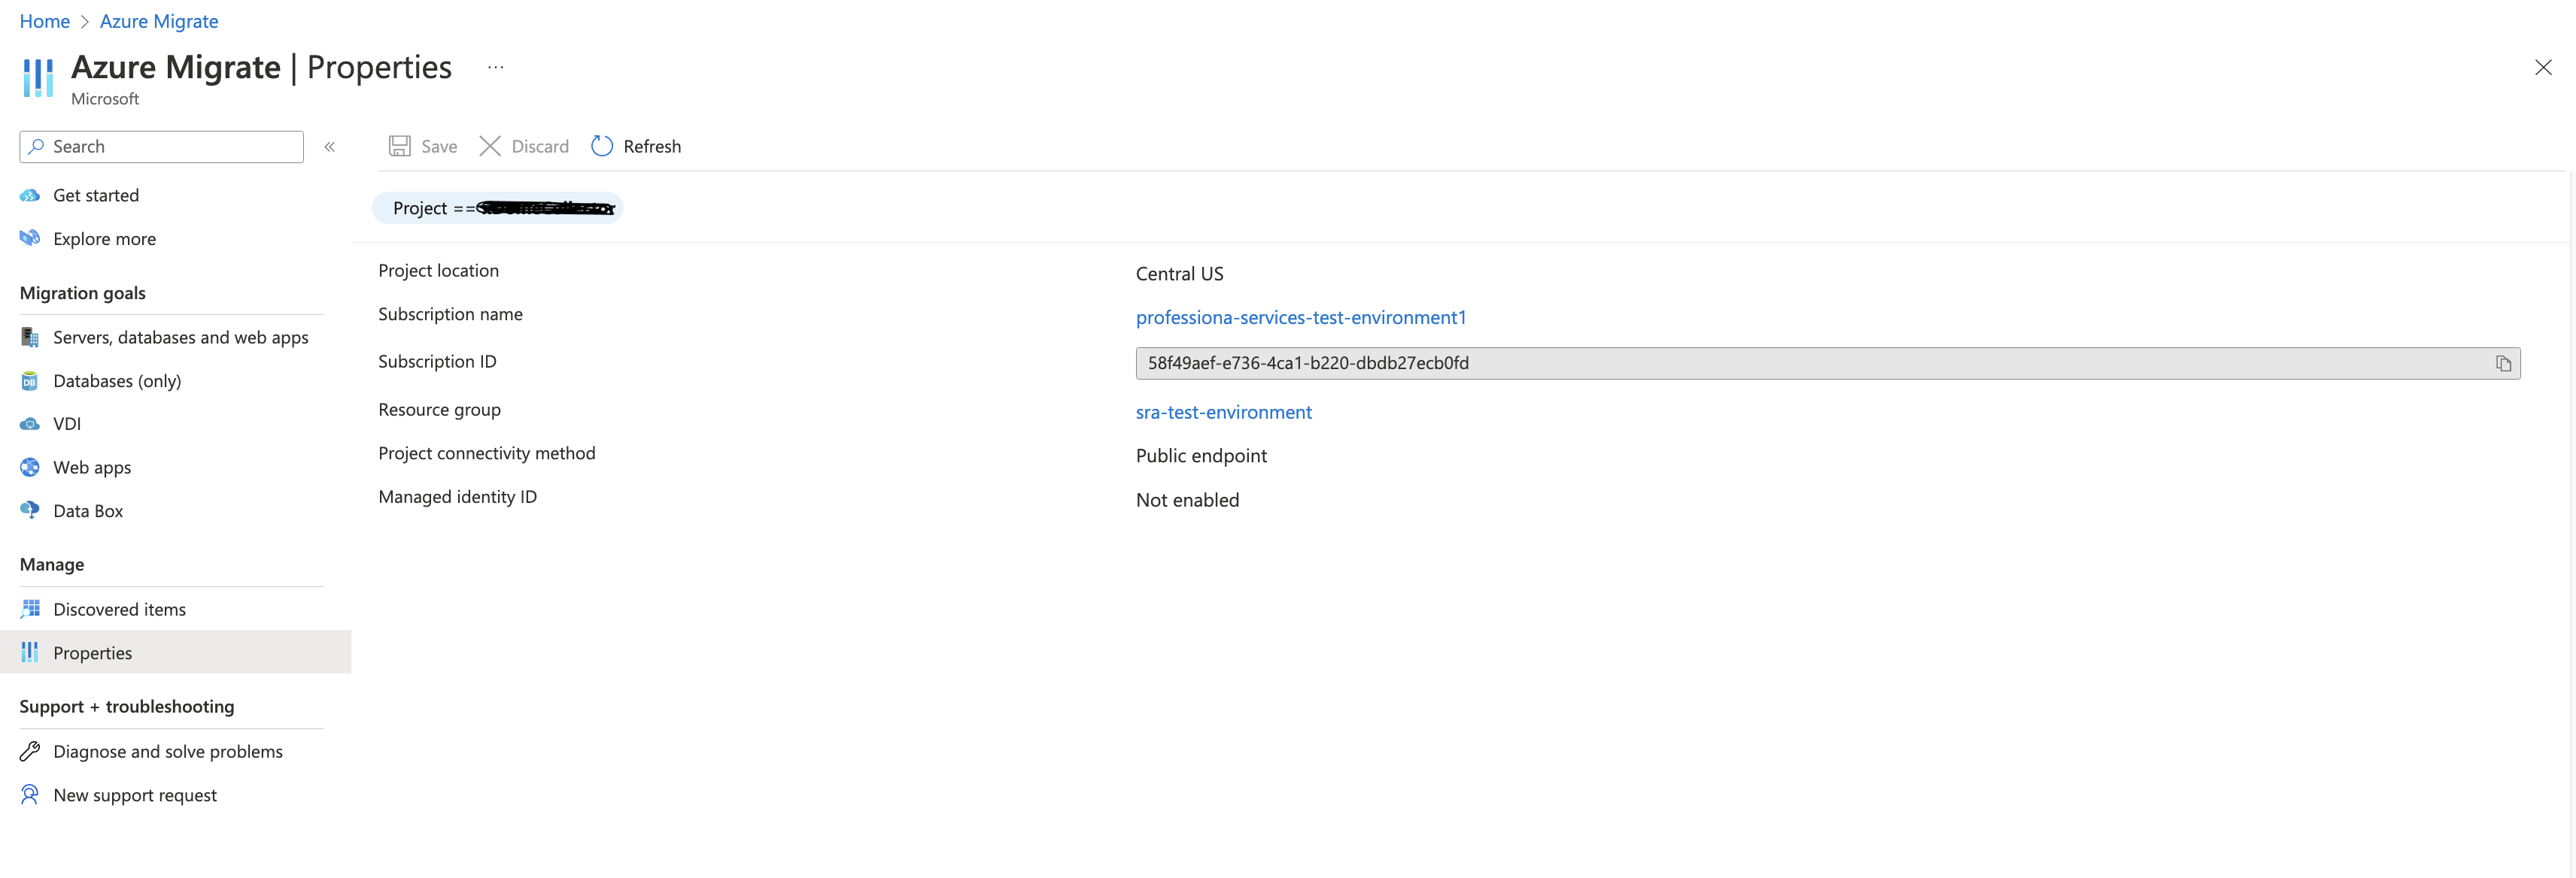
Task: Copy the Subscription ID to clipboard
Action: [x=2502, y=364]
